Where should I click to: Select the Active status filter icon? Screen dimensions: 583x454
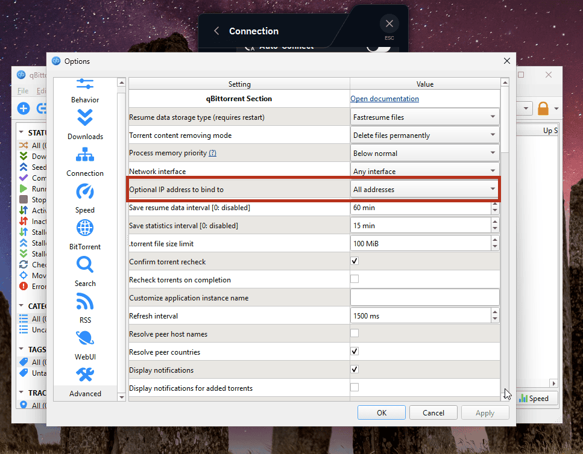coord(24,210)
